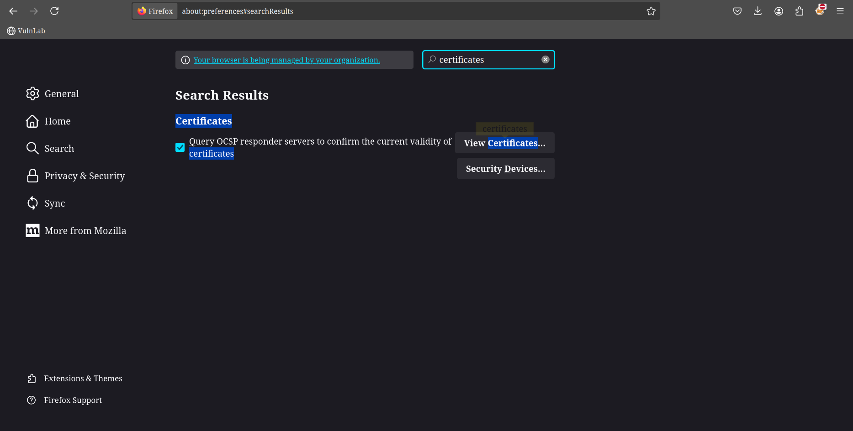The width and height of the screenshot is (853, 431).
Task: Click the highlighted Certificates section heading
Action: pyautogui.click(x=204, y=121)
